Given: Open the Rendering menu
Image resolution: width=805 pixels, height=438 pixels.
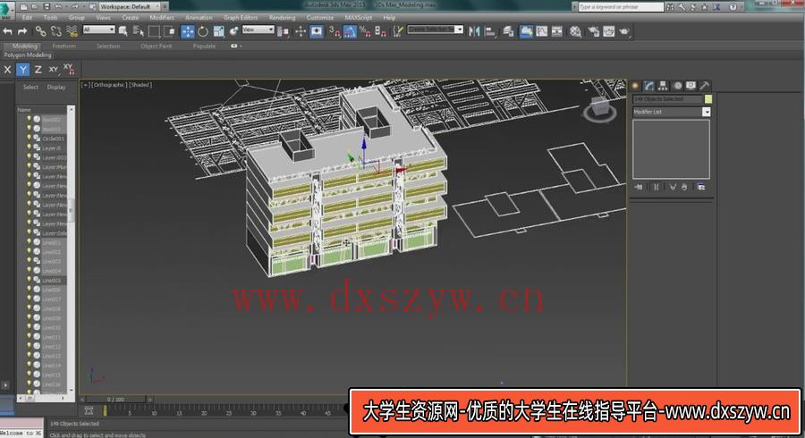Looking at the screenshot, I should (283, 18).
